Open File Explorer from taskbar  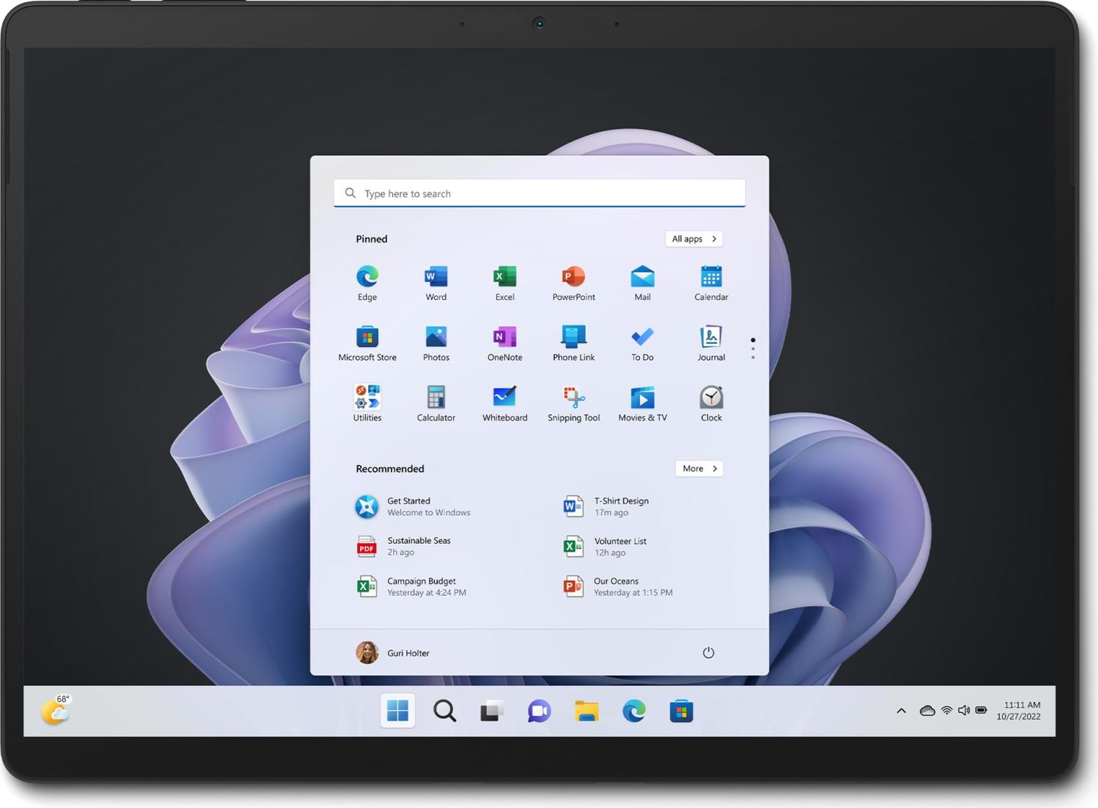point(587,711)
